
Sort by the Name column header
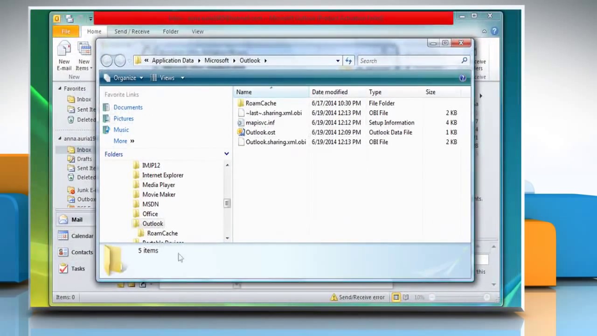(271, 92)
